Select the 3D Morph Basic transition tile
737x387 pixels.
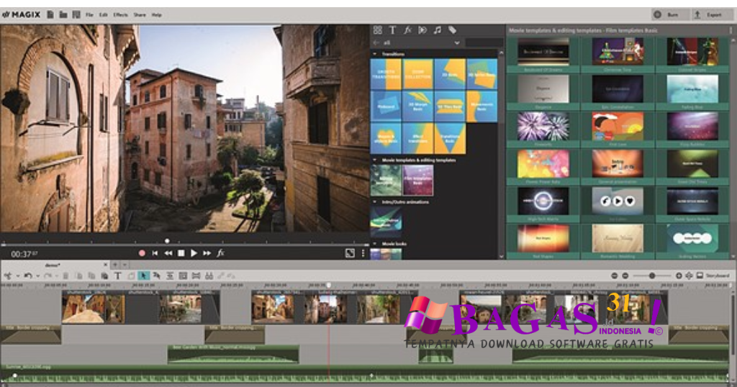coord(418,106)
